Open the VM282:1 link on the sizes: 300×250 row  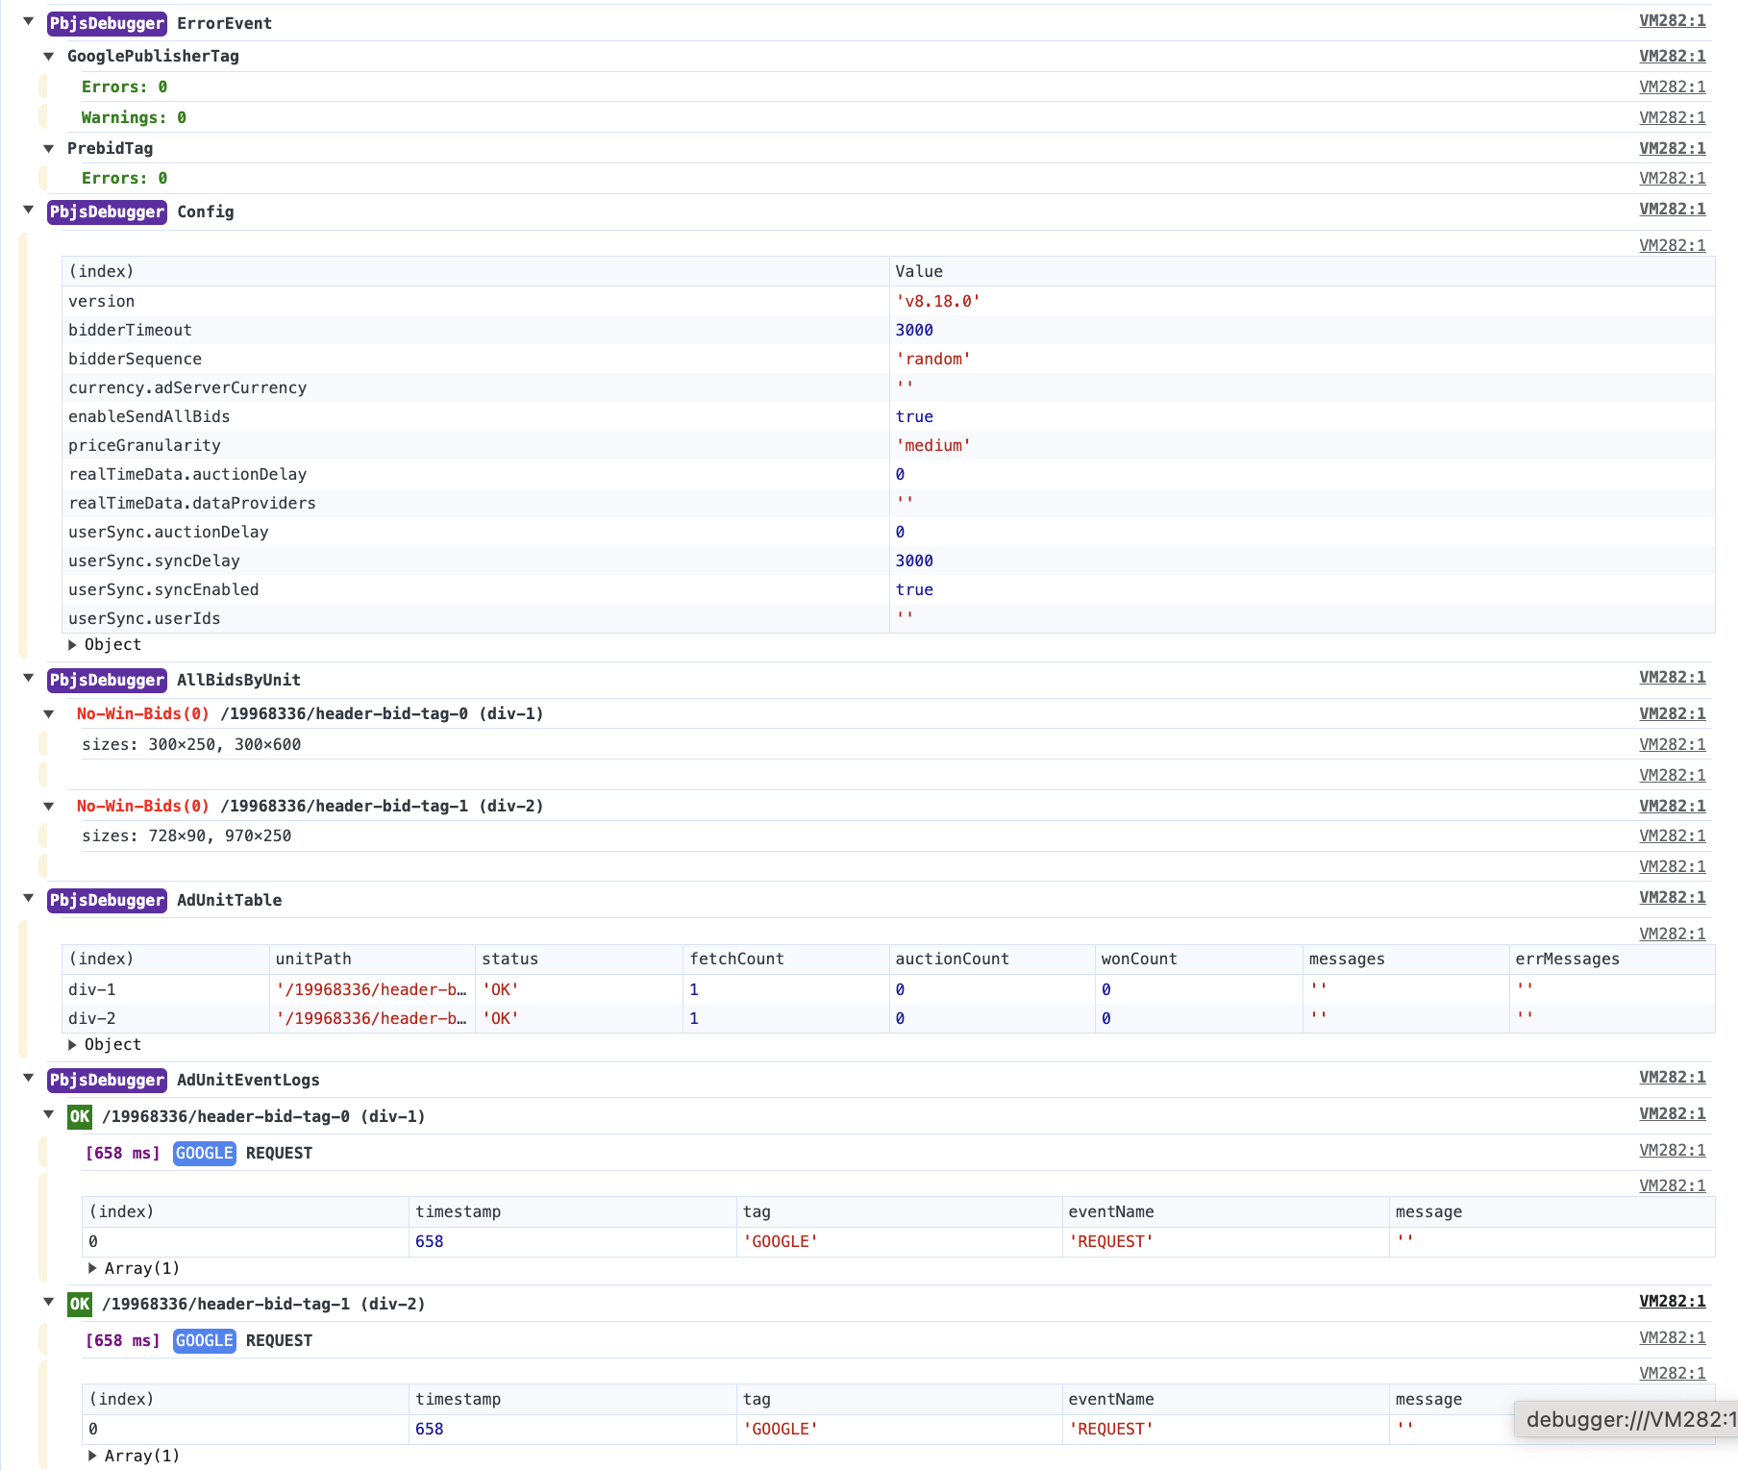click(1673, 744)
